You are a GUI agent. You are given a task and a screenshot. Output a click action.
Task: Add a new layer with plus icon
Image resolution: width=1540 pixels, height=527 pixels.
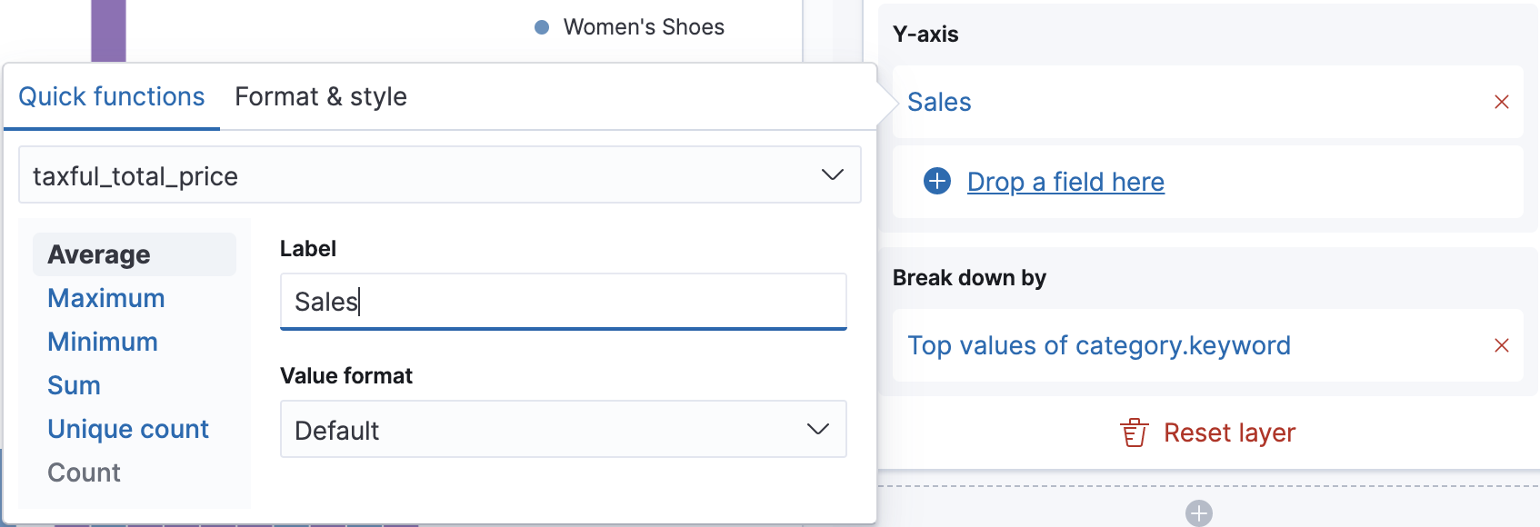coord(1198,513)
